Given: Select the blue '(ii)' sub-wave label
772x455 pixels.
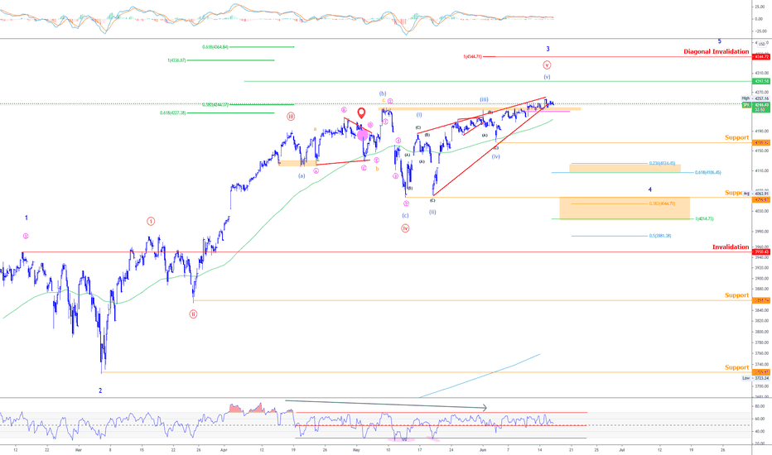Looking at the screenshot, I should coord(432,212).
